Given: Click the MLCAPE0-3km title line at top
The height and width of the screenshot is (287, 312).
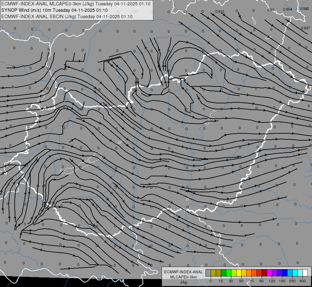Looking at the screenshot, I should pos(76,4).
